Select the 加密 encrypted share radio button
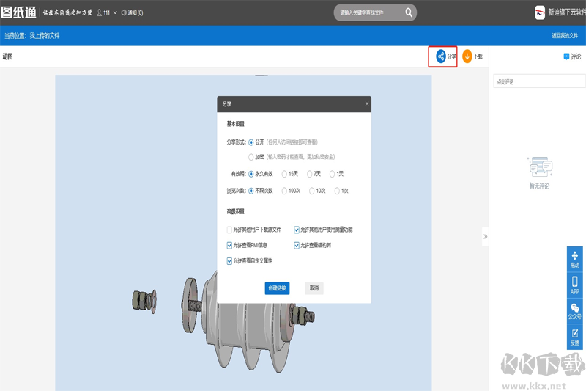The image size is (586, 391). coord(251,157)
